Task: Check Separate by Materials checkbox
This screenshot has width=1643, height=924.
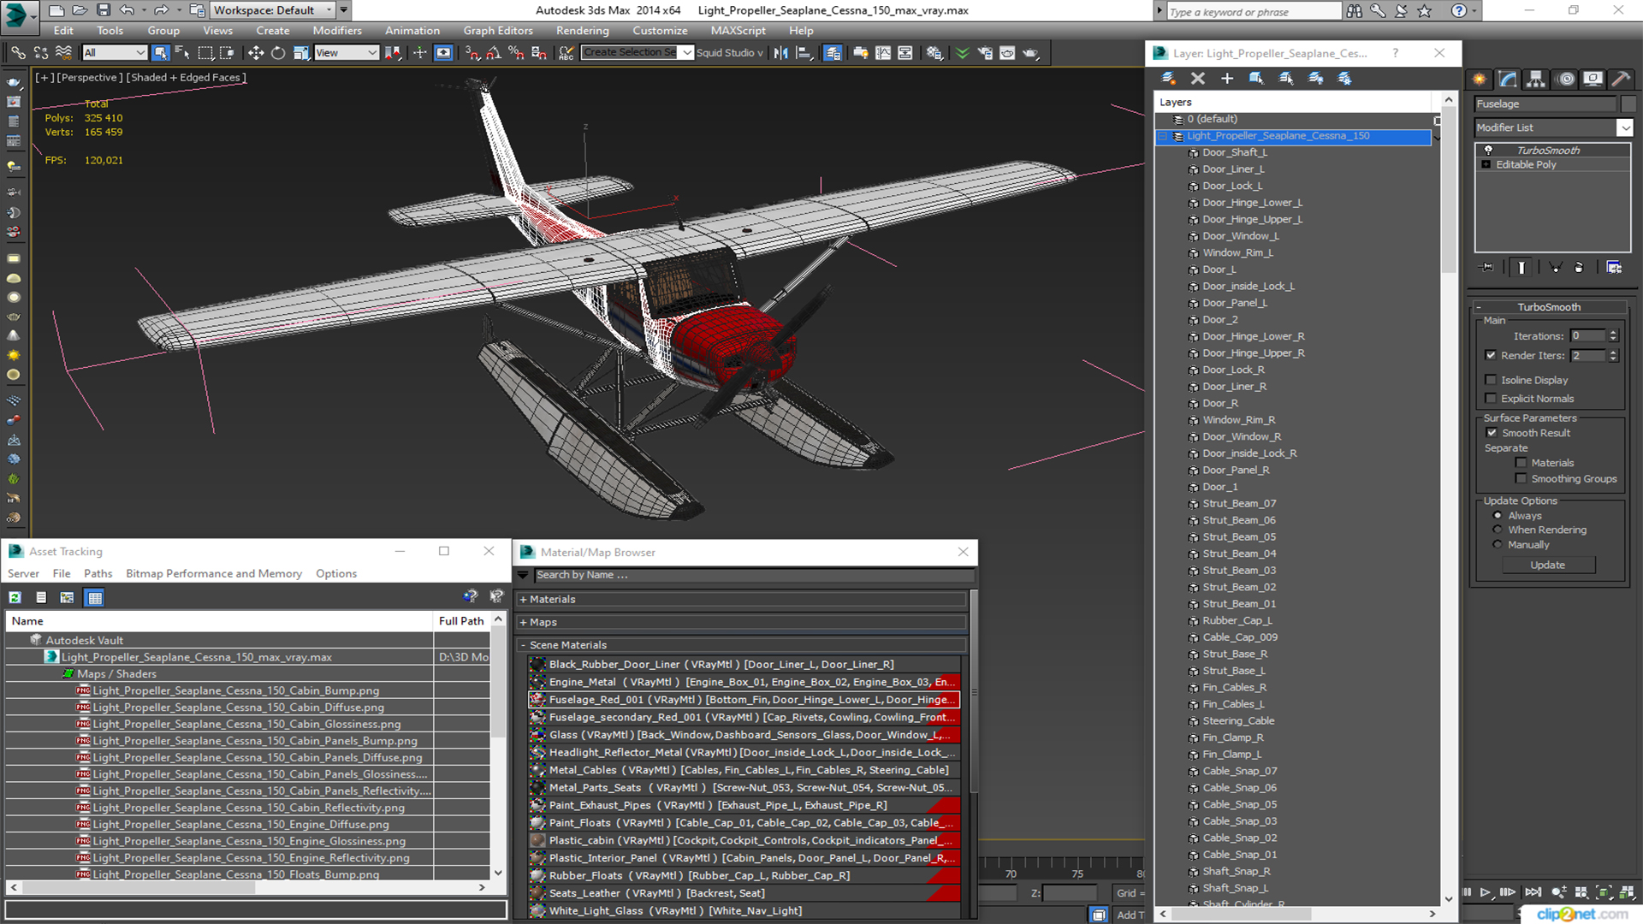Action: pos(1521,463)
